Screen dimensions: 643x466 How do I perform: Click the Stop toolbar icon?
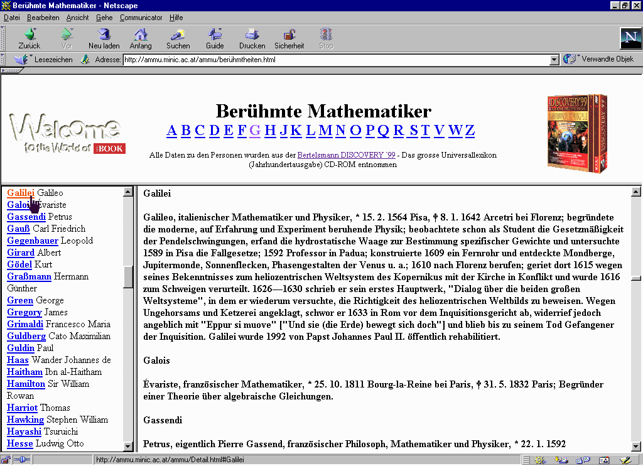pyautogui.click(x=326, y=35)
